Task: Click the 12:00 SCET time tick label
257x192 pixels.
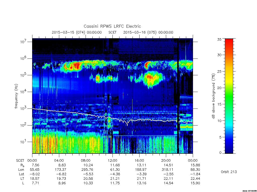Action: (x=112, y=160)
